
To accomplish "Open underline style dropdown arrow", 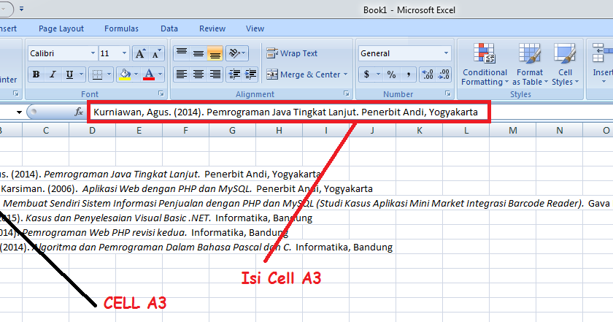I will [81, 74].
